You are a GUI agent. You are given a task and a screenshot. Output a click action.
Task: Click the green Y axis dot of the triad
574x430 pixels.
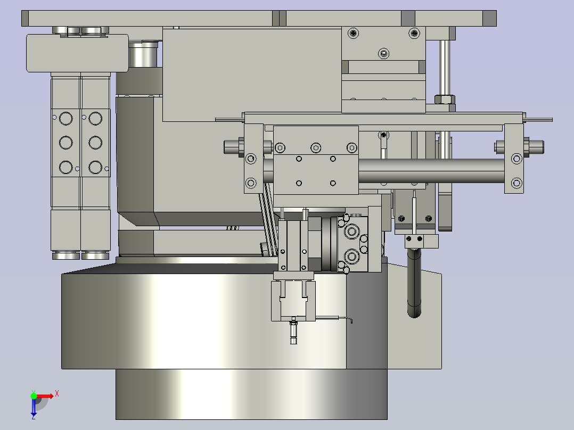point(34,396)
